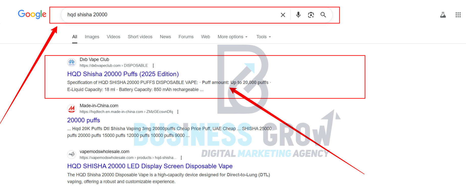Image resolution: width=466 pixels, height=192 pixels.
Task: Expand the More options dropdown
Action: (x=232, y=37)
